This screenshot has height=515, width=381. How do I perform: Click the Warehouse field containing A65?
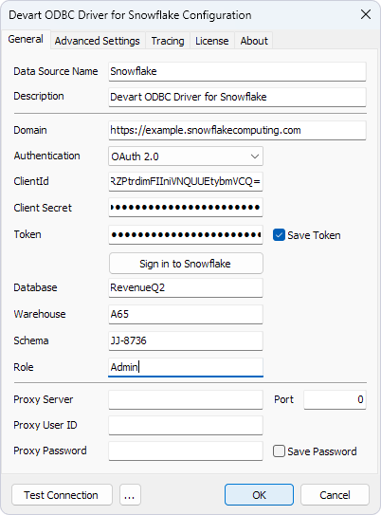[186, 314]
